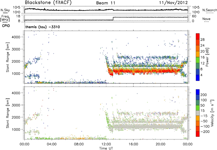This screenshot has width=217, height=150.
Task: Click the "-200" label on Velocity color bar
Action: [205, 132]
